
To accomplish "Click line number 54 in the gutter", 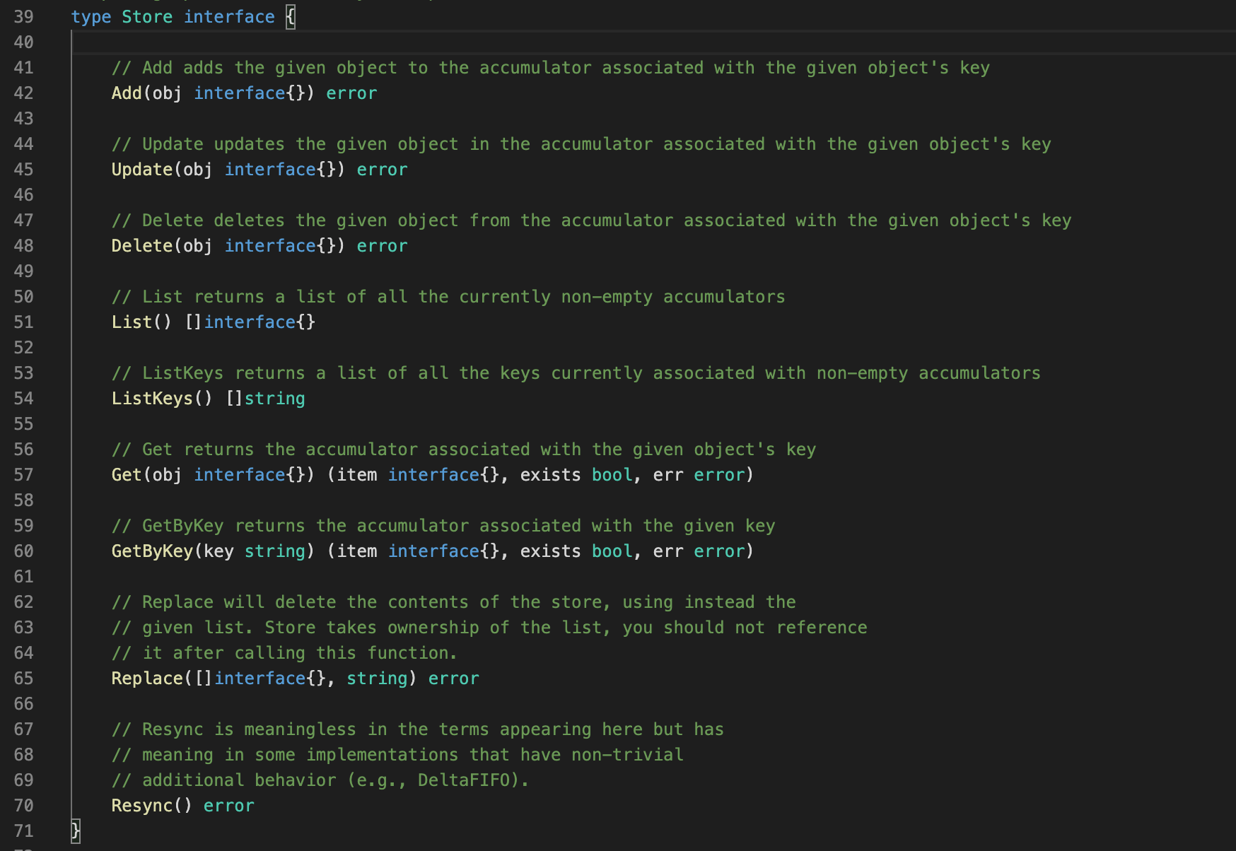I will tap(23, 399).
